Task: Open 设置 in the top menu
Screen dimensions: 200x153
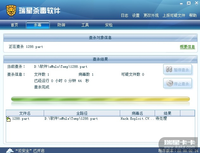Action: 136,16
